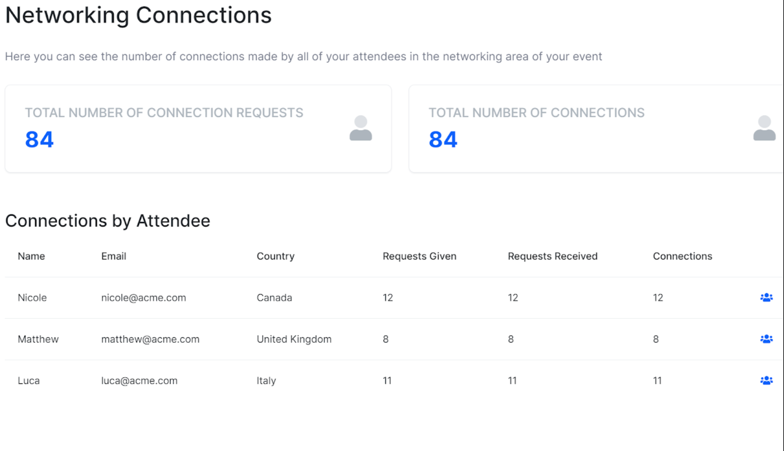Image resolution: width=784 pixels, height=451 pixels.
Task: Sort by Requests Received column header
Action: (553, 256)
